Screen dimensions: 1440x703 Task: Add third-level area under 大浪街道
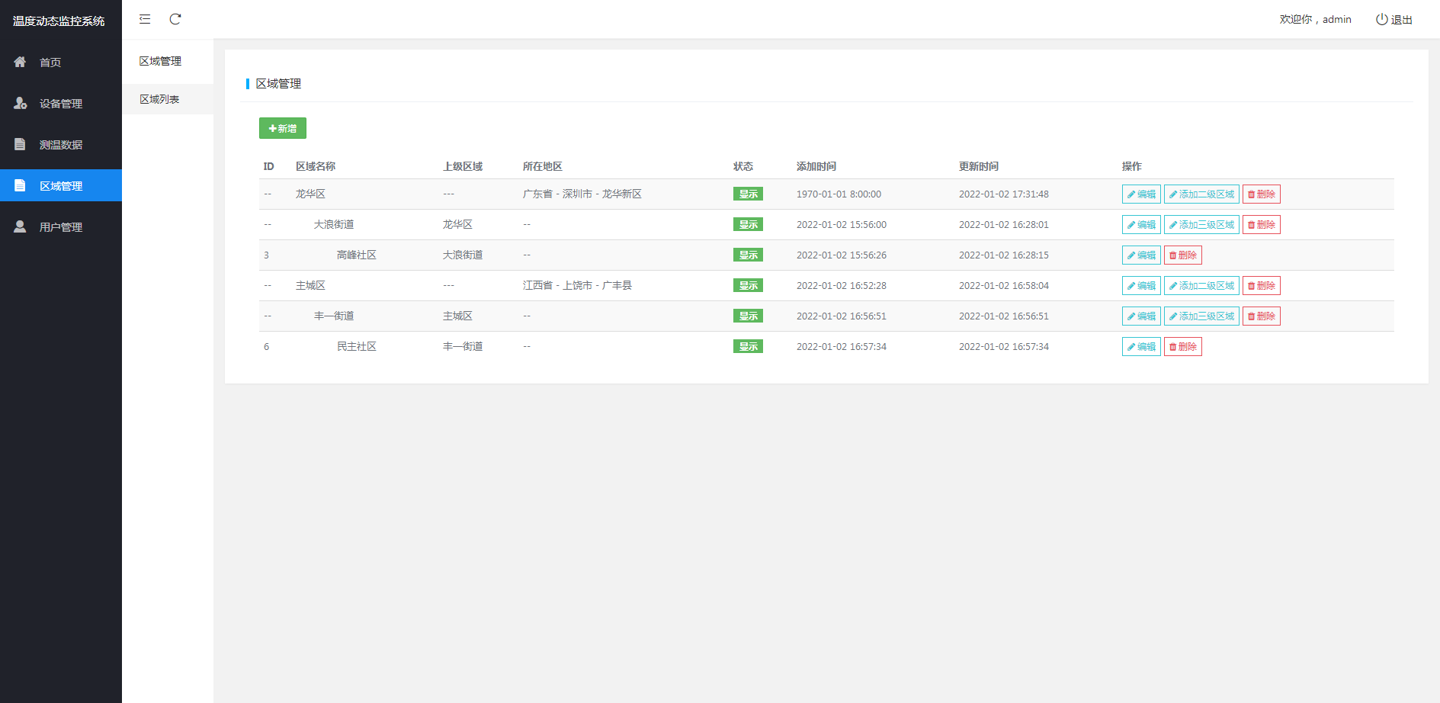tap(1201, 225)
